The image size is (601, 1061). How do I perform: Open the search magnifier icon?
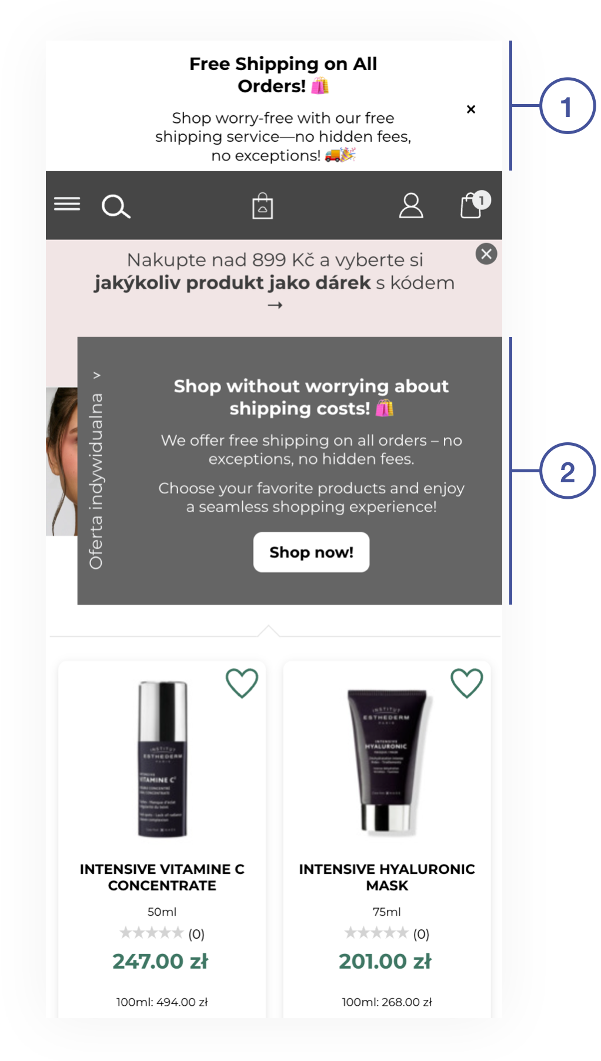pos(116,206)
